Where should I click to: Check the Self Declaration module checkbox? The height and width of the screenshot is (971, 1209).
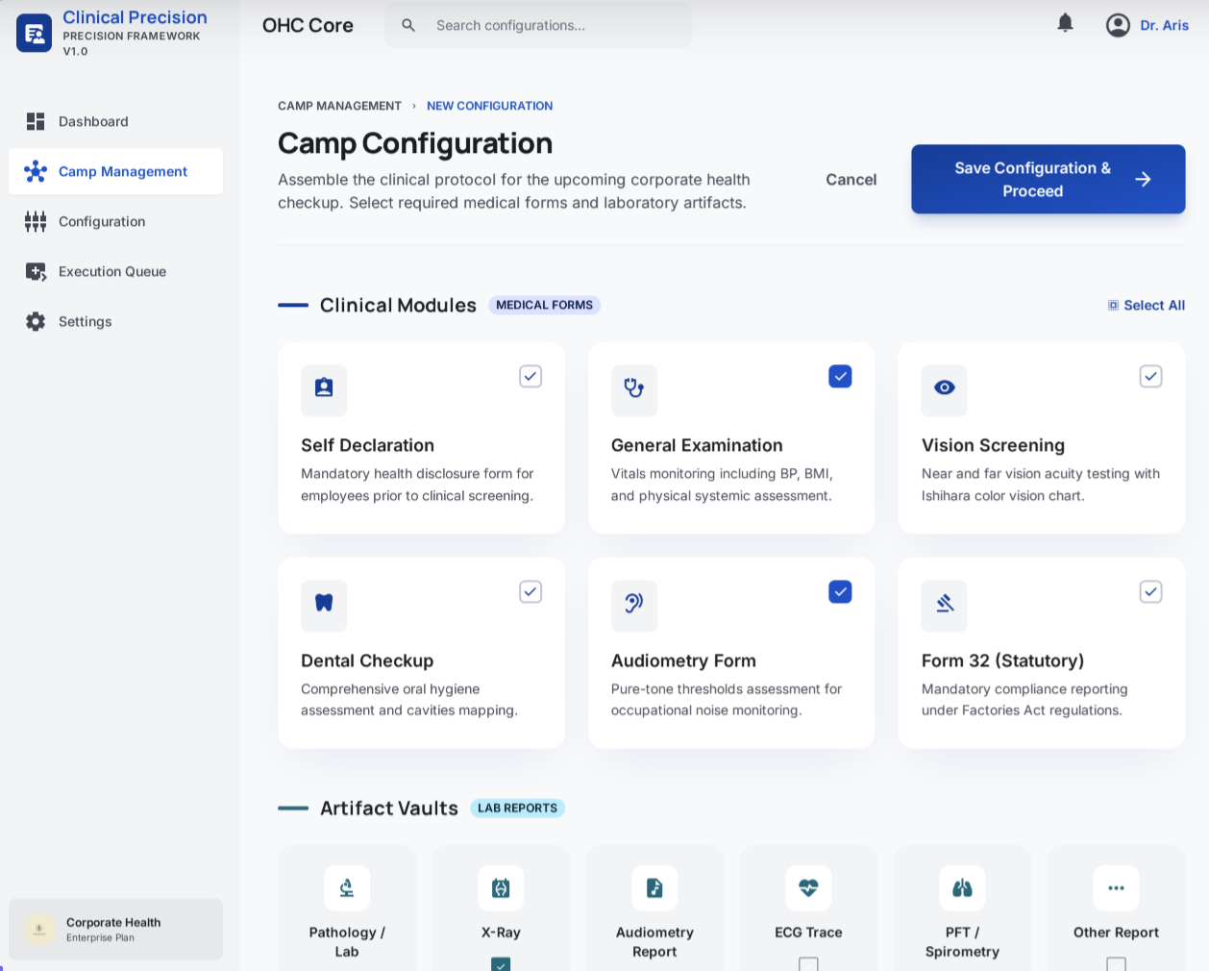530,377
